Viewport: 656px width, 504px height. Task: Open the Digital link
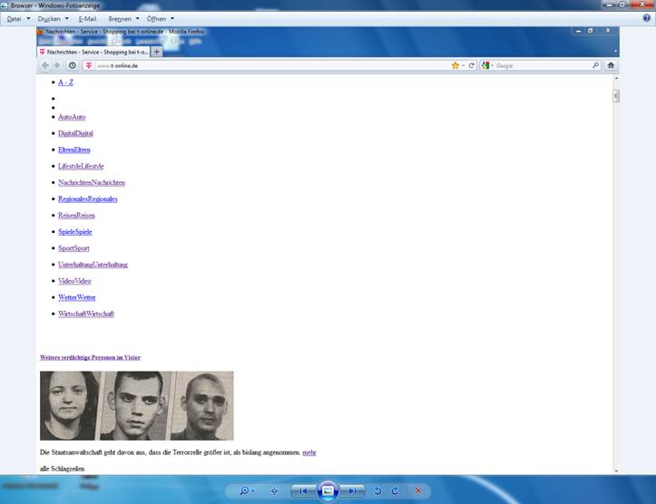[75, 133]
